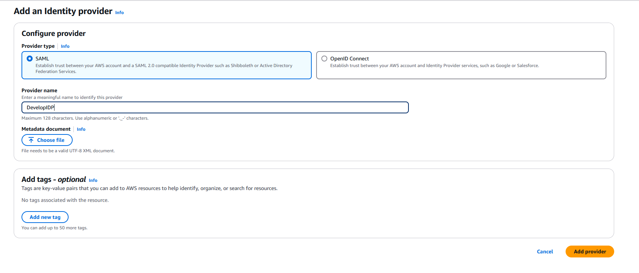The image size is (639, 273).
Task: Click the Maximum 128 characters hint text
Action: tap(85, 118)
